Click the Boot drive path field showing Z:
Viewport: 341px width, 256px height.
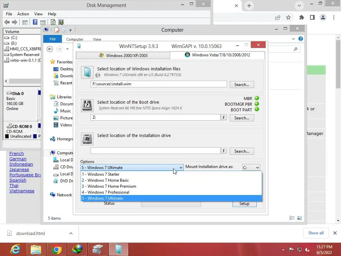click(156, 117)
